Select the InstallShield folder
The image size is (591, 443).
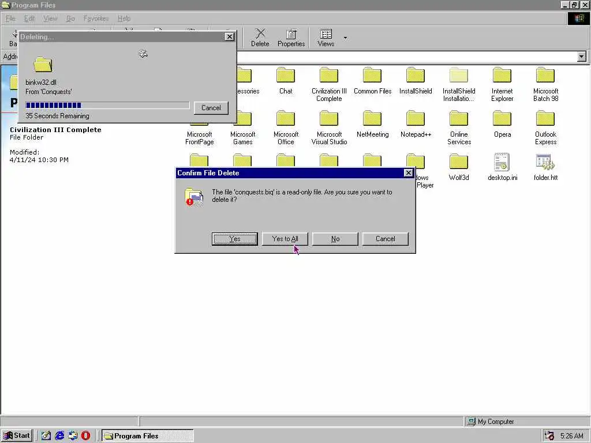[416, 81]
